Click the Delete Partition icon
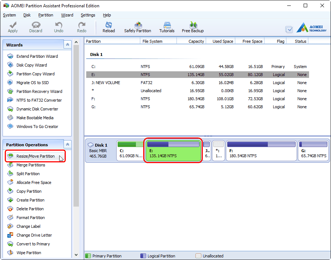The image size is (331, 260). pyautogui.click(x=29, y=209)
